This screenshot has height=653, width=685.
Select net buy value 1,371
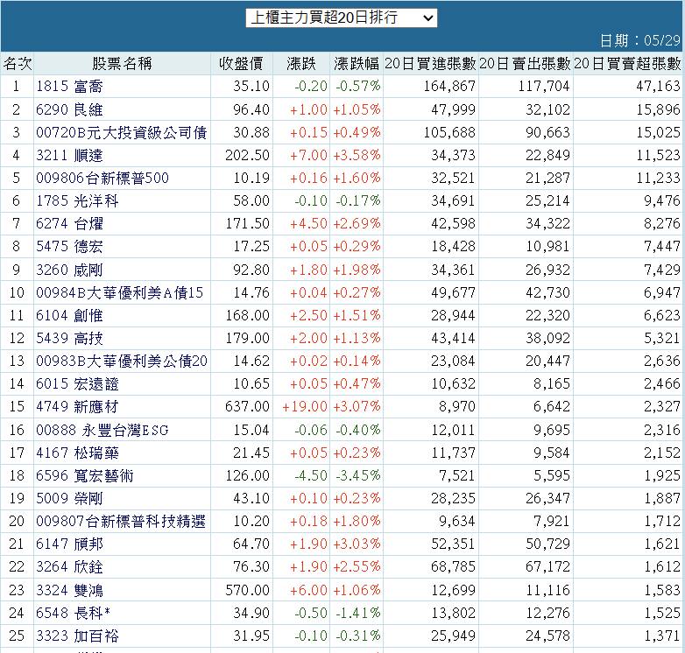(x=662, y=635)
